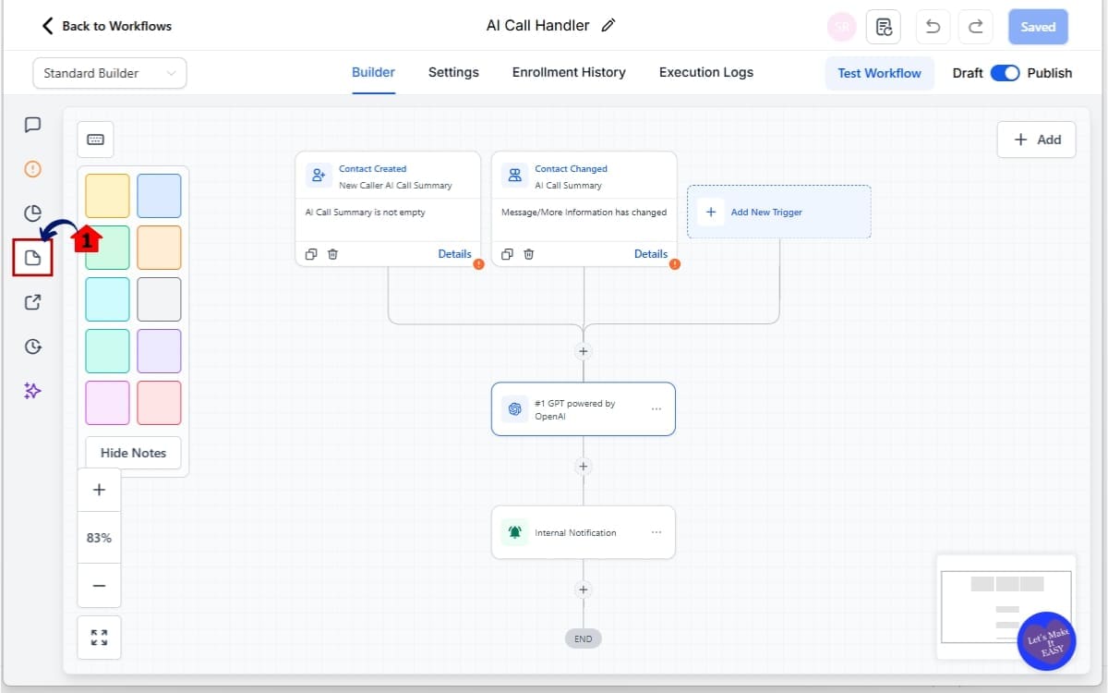
Task: View workflow warnings via the alert icon
Action: (x=33, y=169)
